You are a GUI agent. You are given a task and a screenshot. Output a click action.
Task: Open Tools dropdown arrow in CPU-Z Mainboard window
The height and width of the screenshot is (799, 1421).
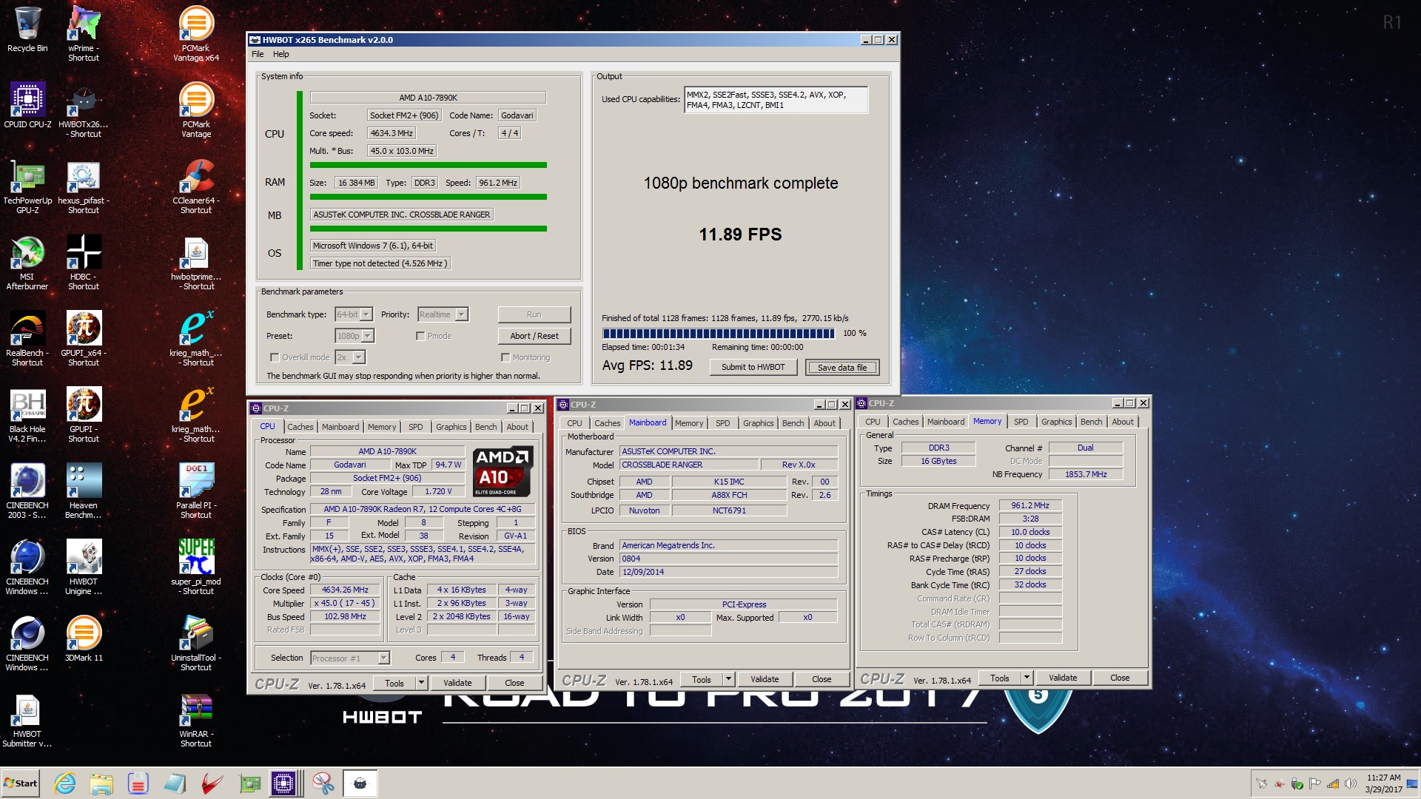728,679
